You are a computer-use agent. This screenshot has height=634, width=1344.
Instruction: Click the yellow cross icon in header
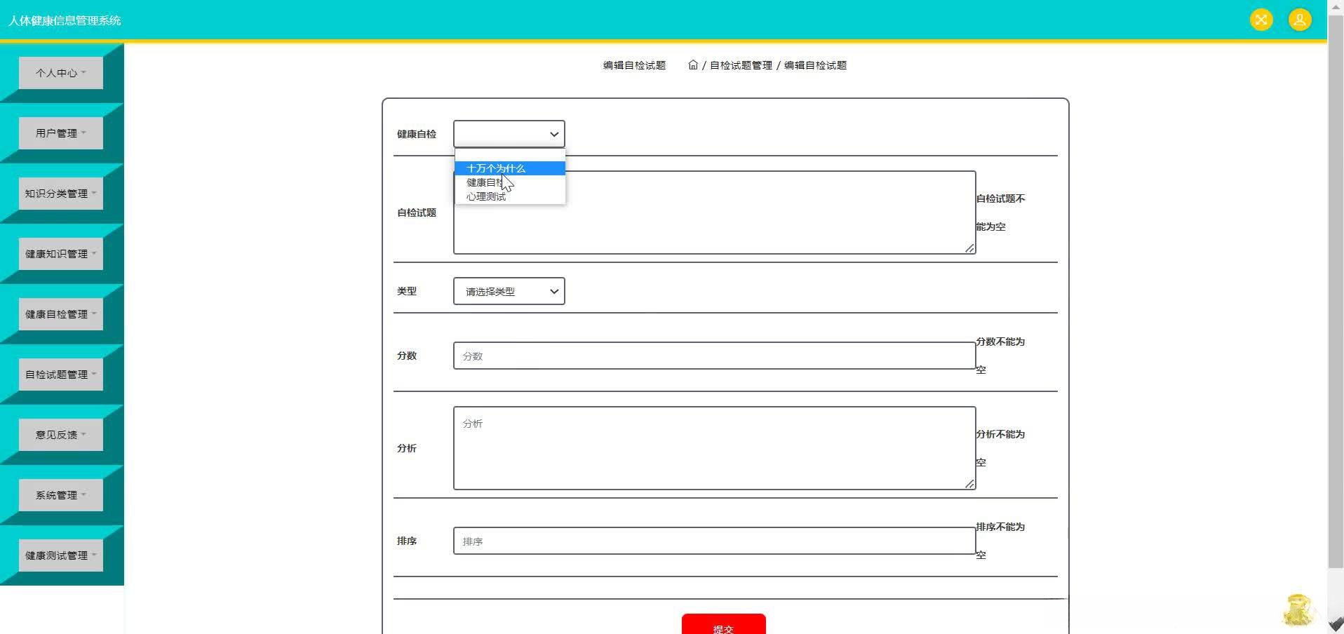(x=1261, y=20)
